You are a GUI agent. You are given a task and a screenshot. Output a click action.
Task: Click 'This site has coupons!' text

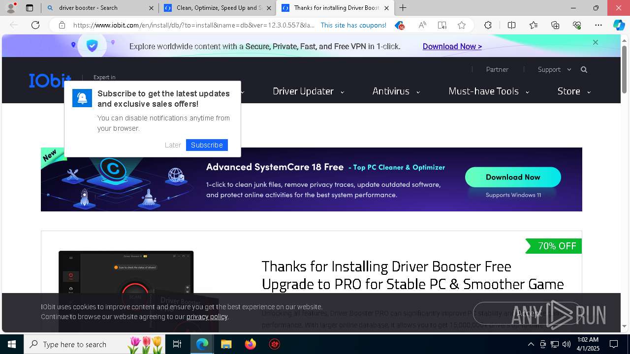(353, 25)
